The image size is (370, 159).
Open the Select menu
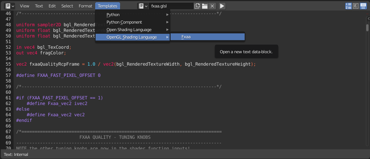(67, 6)
